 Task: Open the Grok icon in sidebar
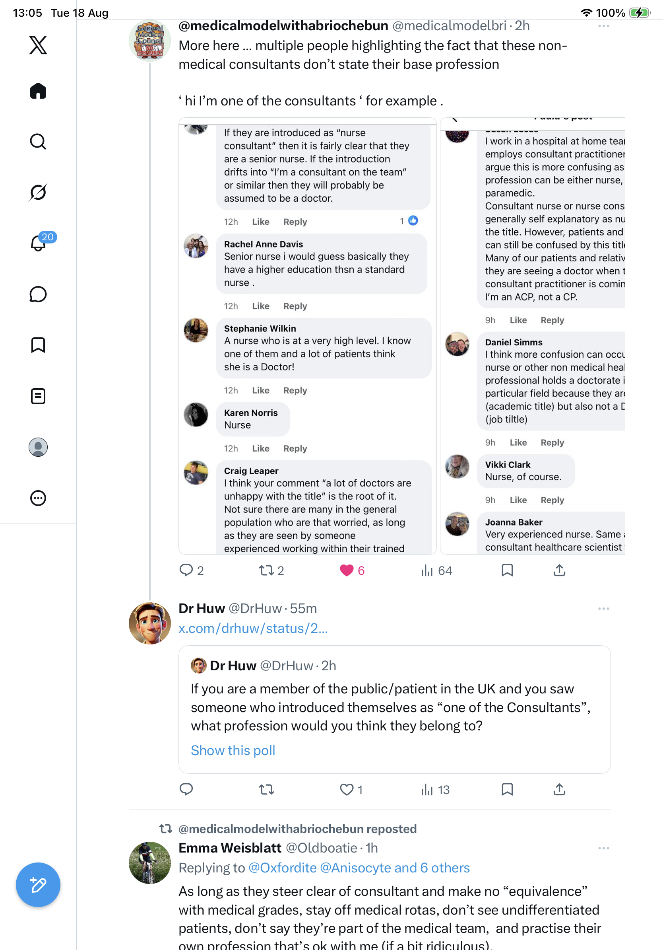pos(38,192)
